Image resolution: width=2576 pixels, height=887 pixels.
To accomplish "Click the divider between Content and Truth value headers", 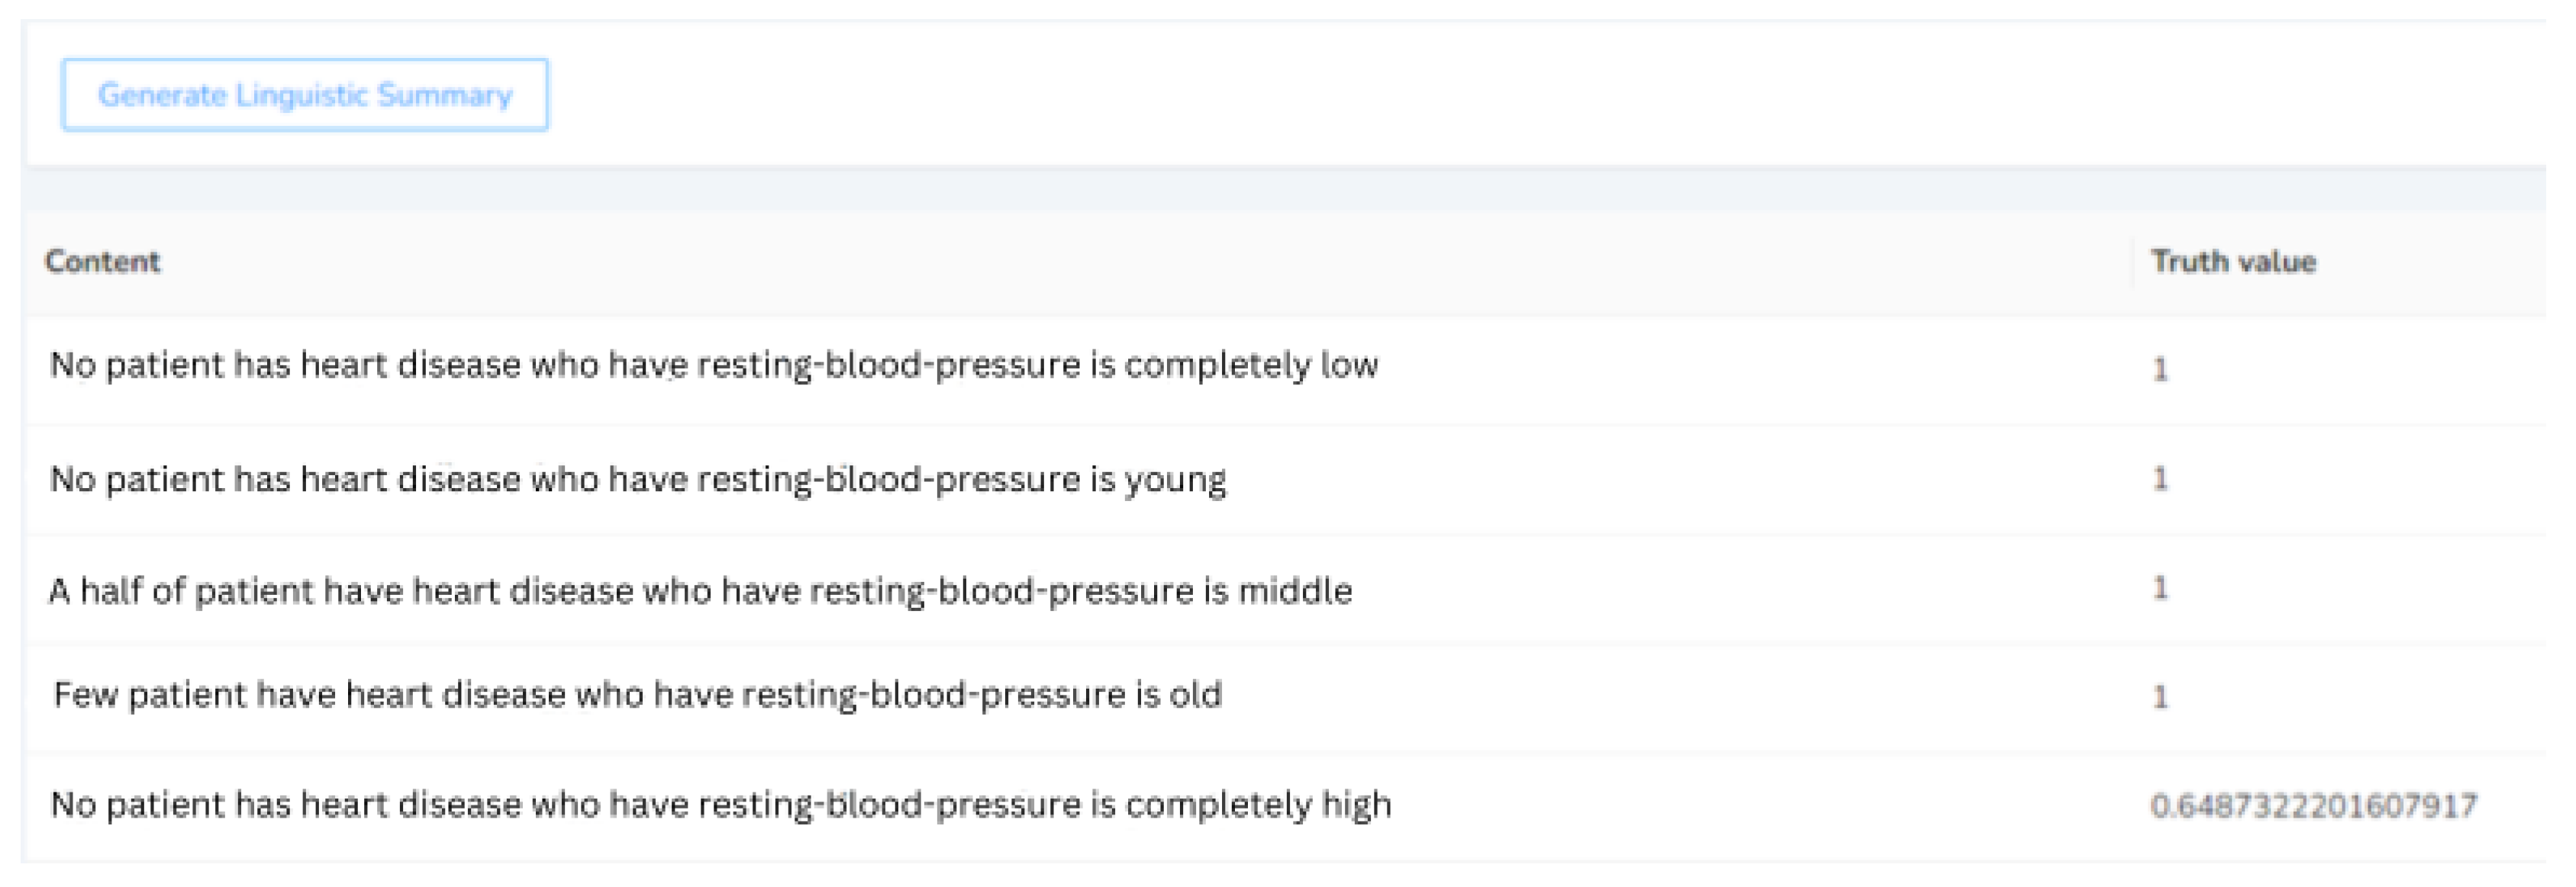I will (x=2133, y=262).
